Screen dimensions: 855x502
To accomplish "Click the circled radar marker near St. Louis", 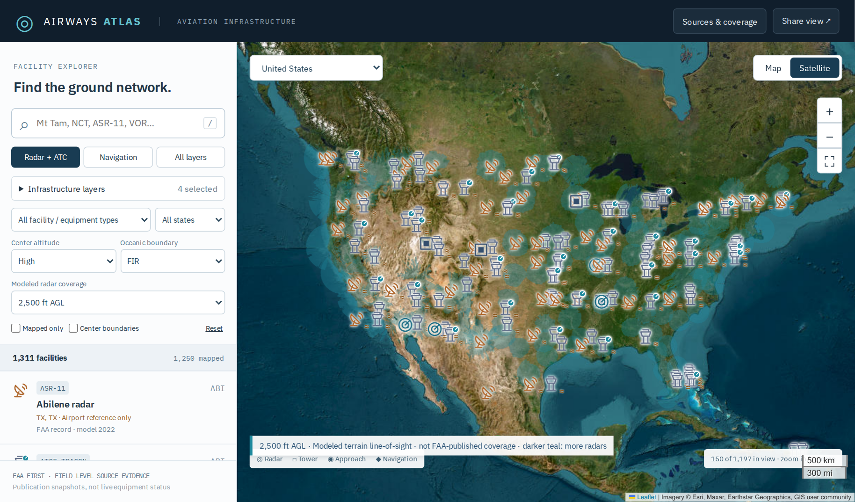I will point(596,265).
